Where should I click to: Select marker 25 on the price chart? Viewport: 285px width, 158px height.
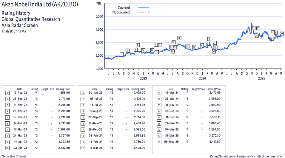(x=258, y=28)
